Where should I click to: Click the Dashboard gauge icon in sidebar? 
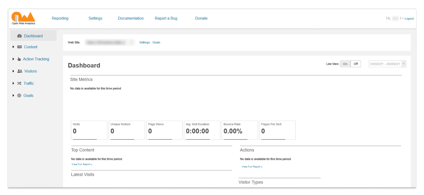pyautogui.click(x=19, y=36)
